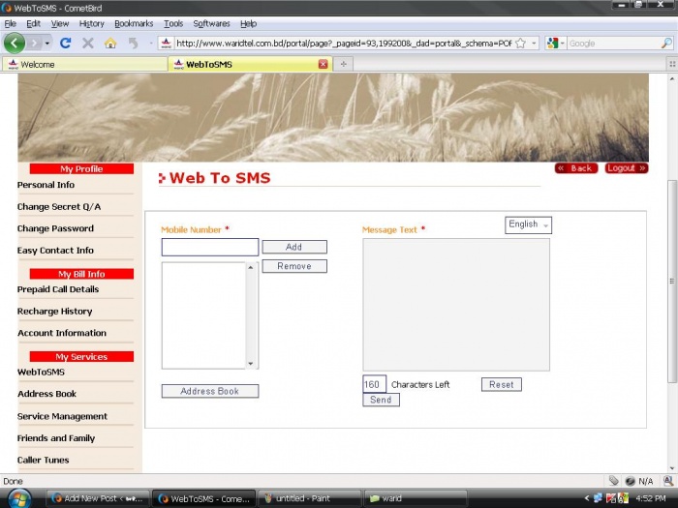
Task: Open Change Secret Q/A link
Action: click(x=59, y=207)
